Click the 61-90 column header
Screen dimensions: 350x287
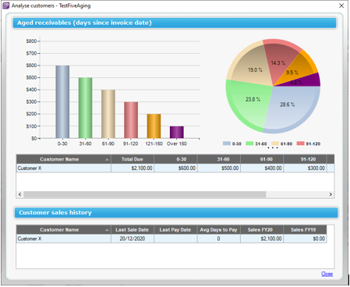click(x=262, y=159)
